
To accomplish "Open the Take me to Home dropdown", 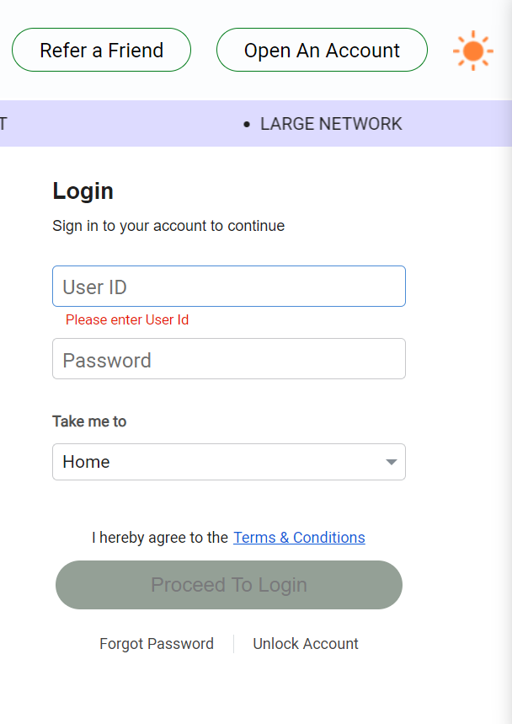I will (219, 462).
